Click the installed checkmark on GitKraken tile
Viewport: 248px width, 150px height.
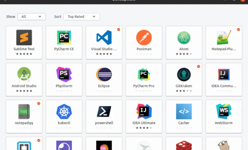[198, 66]
